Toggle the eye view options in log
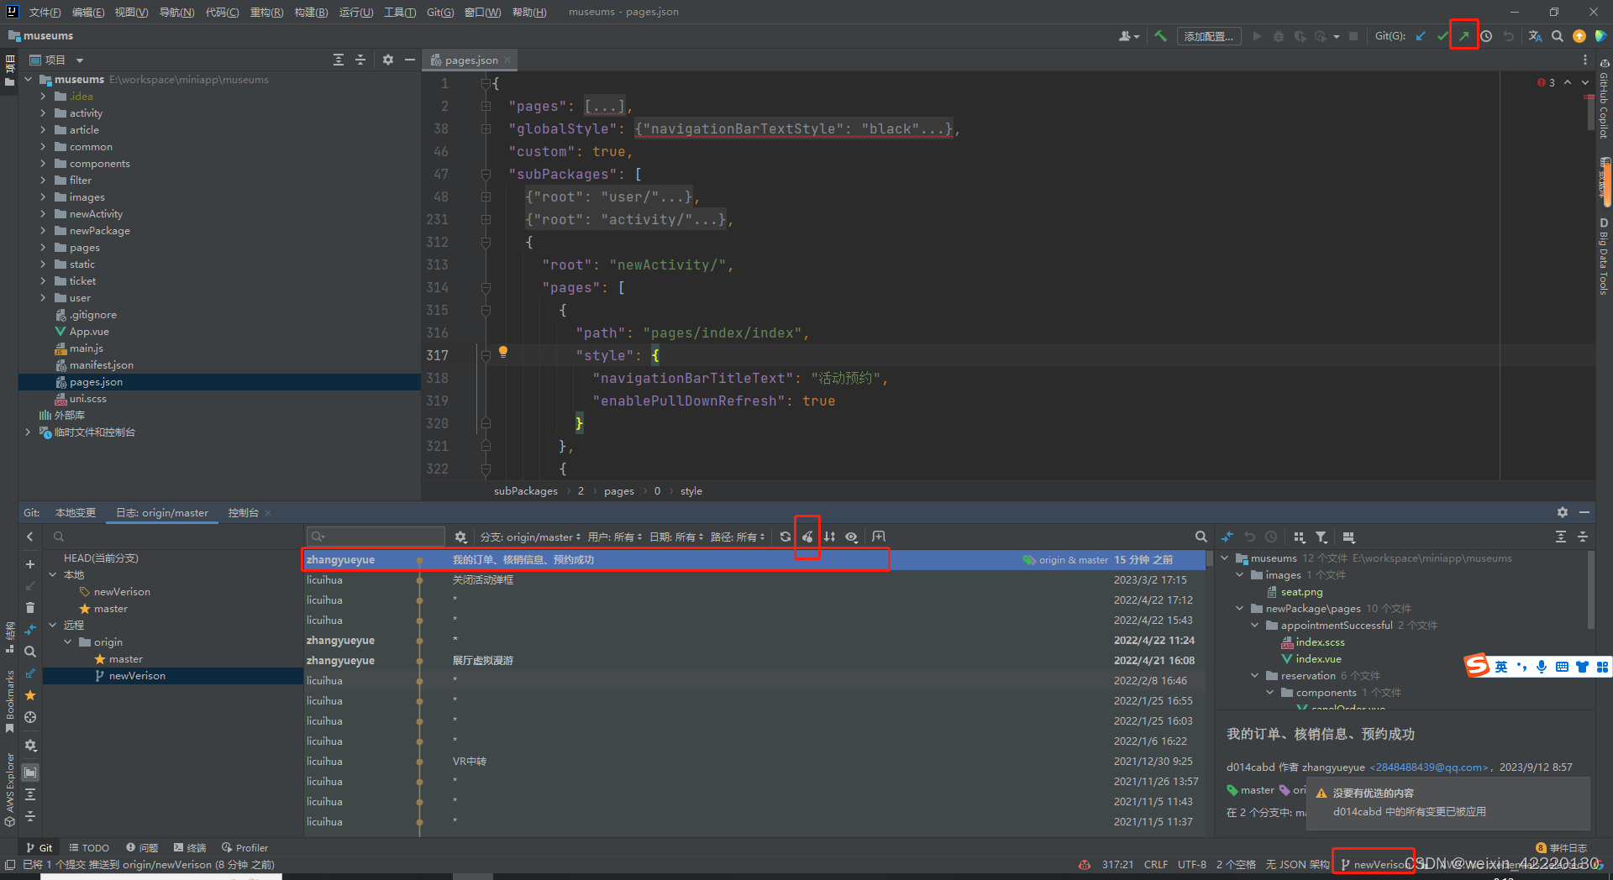This screenshot has height=880, width=1613. (x=851, y=537)
